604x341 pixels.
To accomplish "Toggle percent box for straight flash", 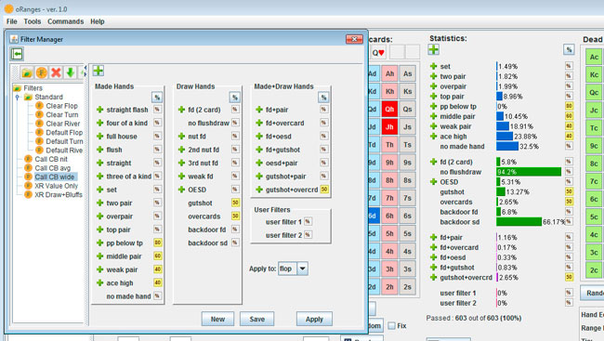I will point(157,110).
